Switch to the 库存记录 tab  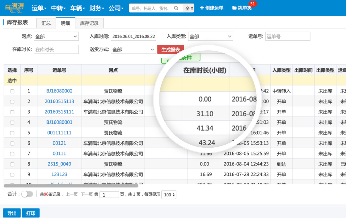tap(89, 23)
